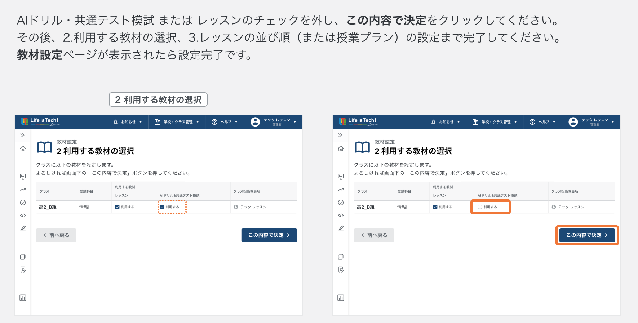The image size is (638, 323).
Task: Open the trend line icon in right screenshot sidebar
Action: point(341,189)
